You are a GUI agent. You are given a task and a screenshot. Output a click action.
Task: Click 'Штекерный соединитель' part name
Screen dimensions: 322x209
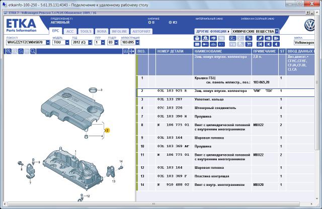click(x=215, y=108)
